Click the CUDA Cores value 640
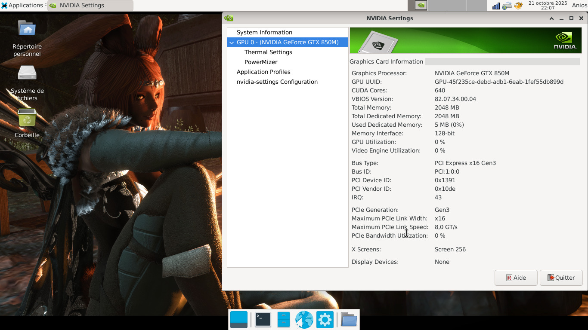The image size is (588, 330). (x=440, y=90)
